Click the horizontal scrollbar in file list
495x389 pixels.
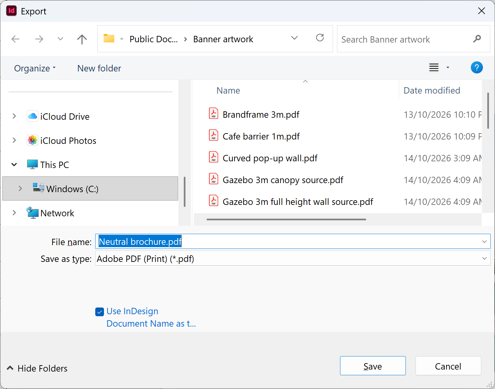pos(286,220)
